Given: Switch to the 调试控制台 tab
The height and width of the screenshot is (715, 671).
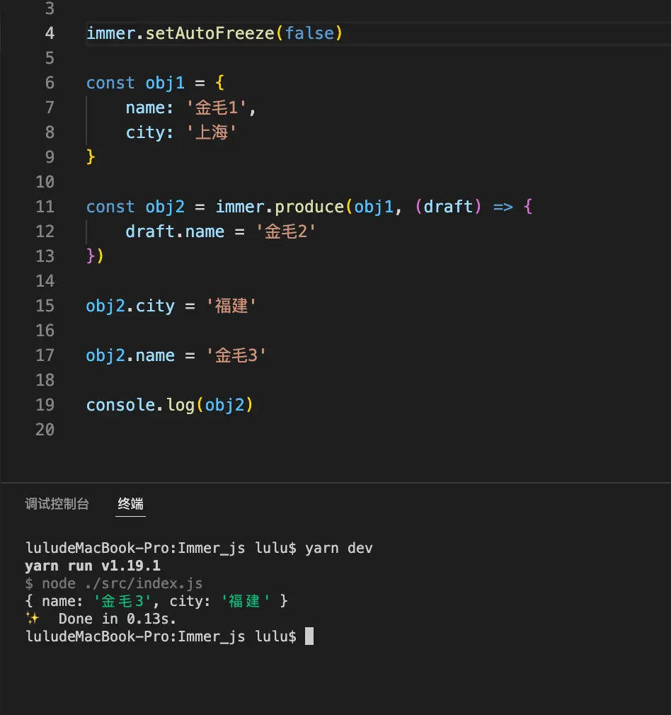Looking at the screenshot, I should coord(57,504).
